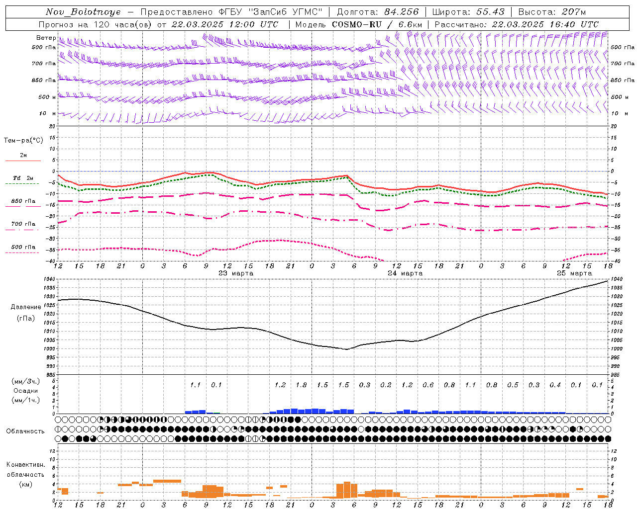637x509 pixels.
Task: Click the '(мм/3ч.)' precipitation unit label
Action: [x=25, y=381]
